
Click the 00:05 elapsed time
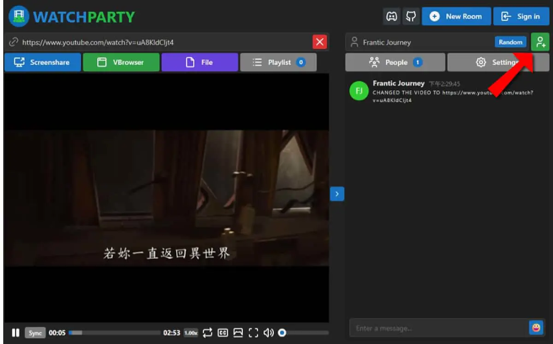[x=57, y=332]
